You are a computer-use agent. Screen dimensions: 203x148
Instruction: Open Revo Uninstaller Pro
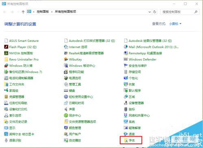click(22, 59)
